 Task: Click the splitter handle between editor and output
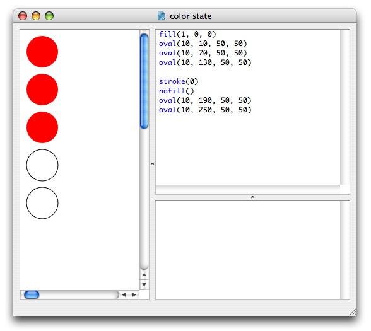tap(252, 197)
